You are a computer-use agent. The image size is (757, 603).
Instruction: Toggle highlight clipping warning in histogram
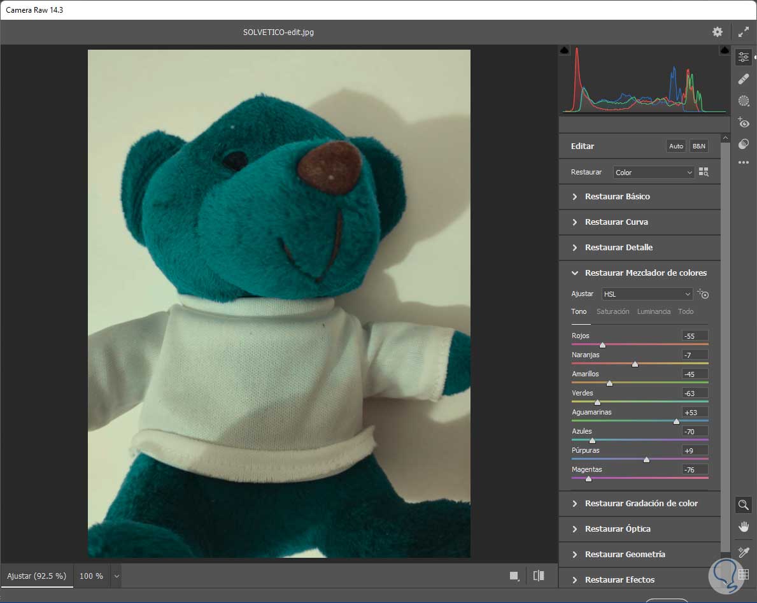click(725, 50)
